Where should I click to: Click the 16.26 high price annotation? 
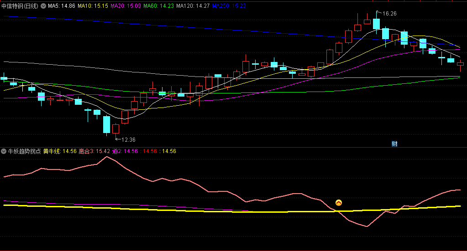coord(389,14)
